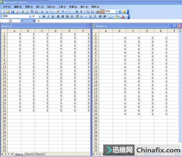Viewport: 182px width, 157px height.
Task: Select row 1 header in Book1:1
Action: [96, 35]
